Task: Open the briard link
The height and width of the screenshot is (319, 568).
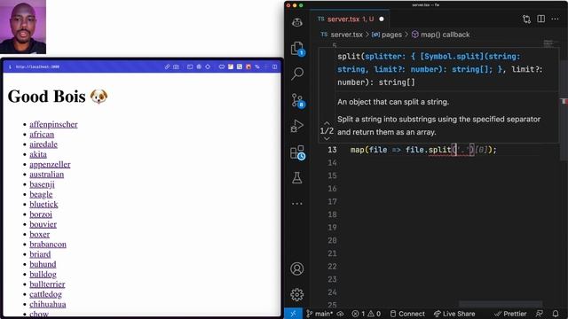Action: click(40, 254)
